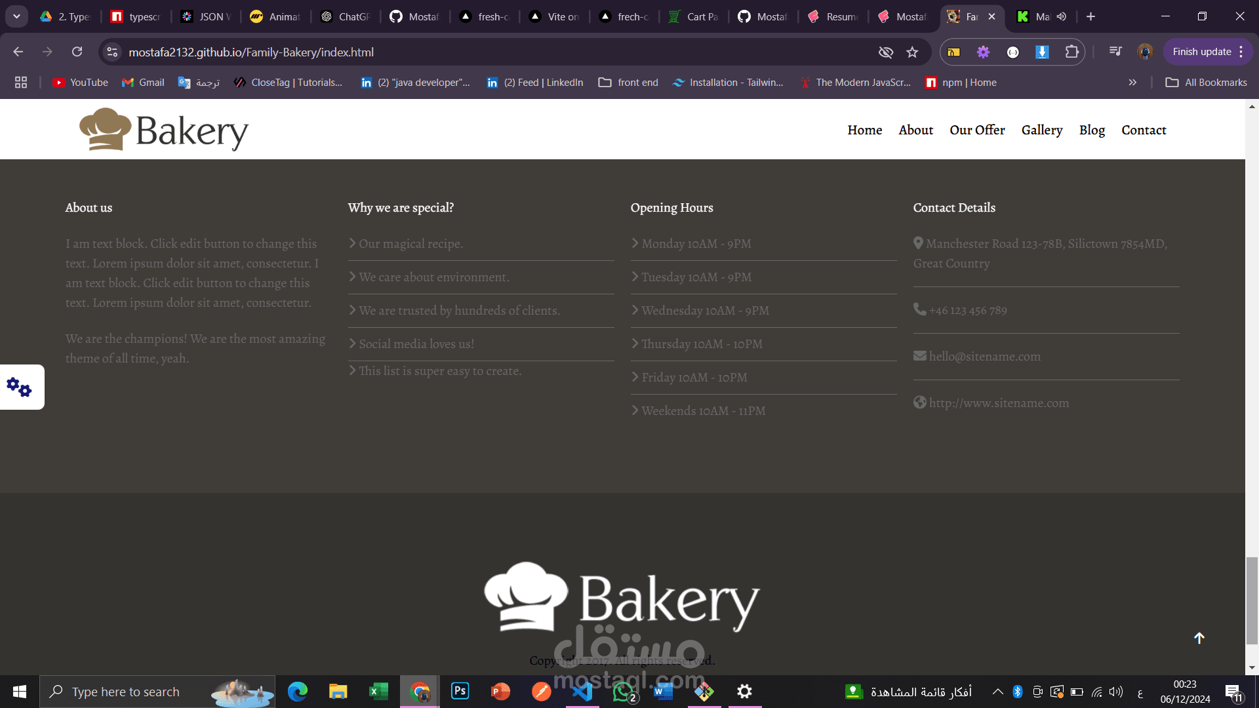Reload the page with refresh icon
Screen dimensions: 1259x708
[x=77, y=52]
